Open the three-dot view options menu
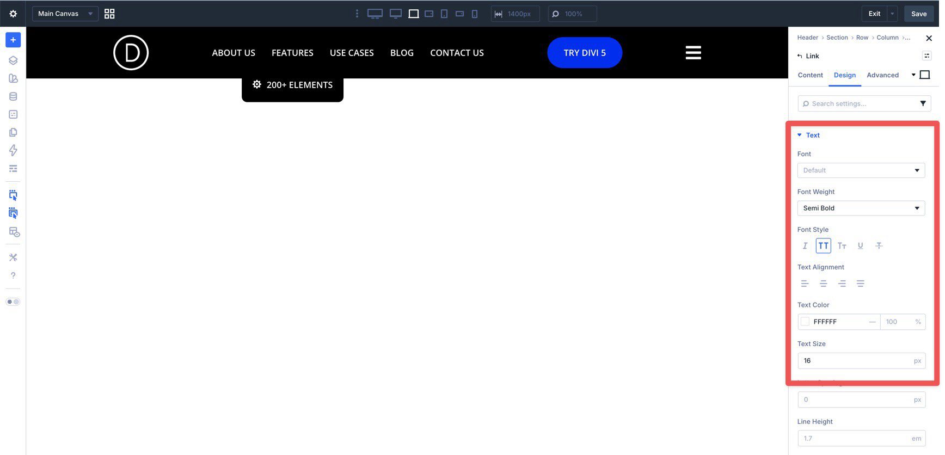Image resolution: width=945 pixels, height=455 pixels. point(357,14)
